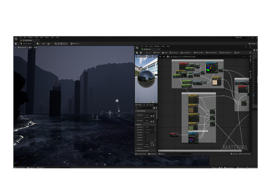Select the Details tab
The image size is (271, 191).
[x=139, y=105]
